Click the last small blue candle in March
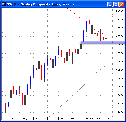This screenshot has width=126, height=122. pos(106,38)
